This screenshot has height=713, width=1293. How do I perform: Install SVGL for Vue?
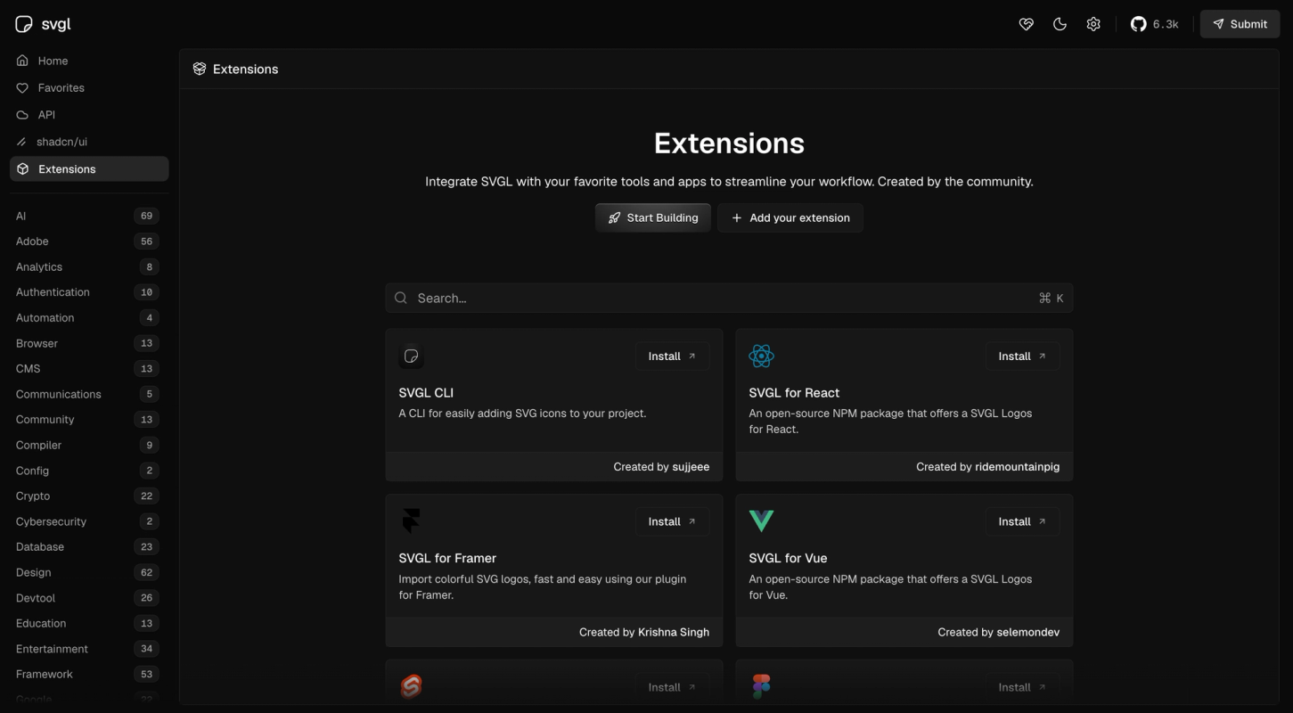(x=1022, y=521)
